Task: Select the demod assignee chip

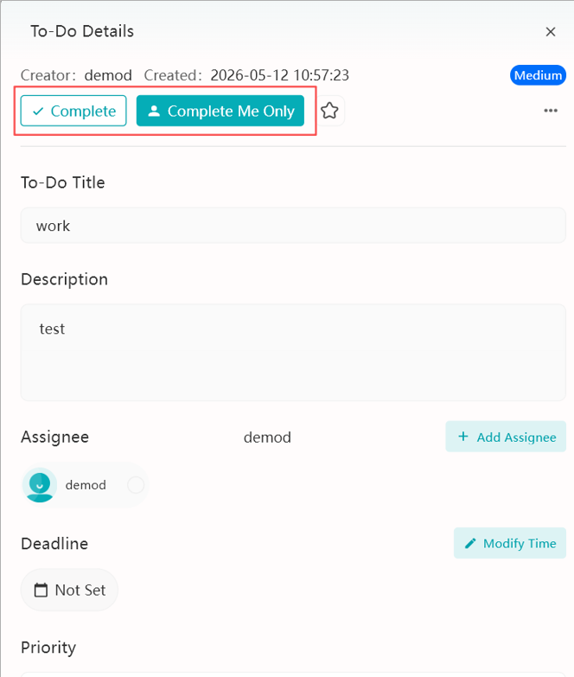Action: (85, 485)
